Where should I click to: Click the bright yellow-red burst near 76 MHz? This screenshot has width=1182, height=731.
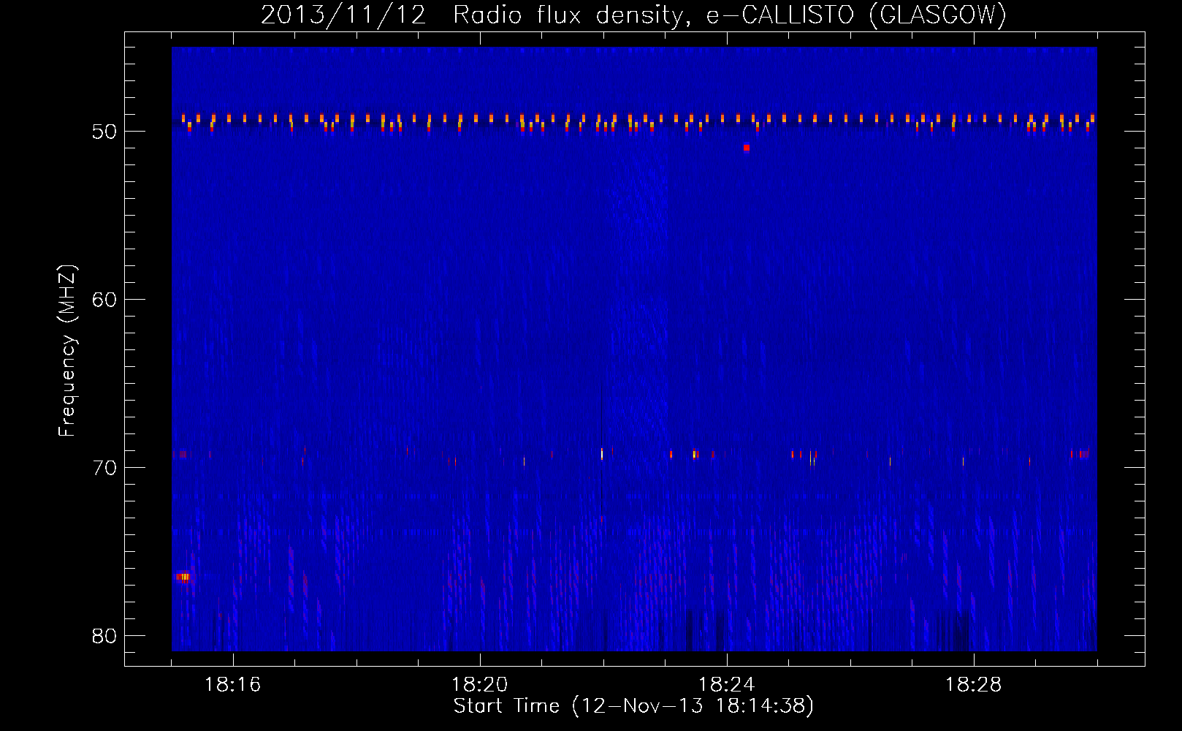tap(183, 577)
